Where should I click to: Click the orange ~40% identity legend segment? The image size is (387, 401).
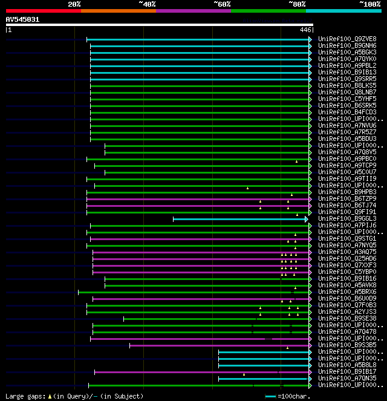pos(119,11)
